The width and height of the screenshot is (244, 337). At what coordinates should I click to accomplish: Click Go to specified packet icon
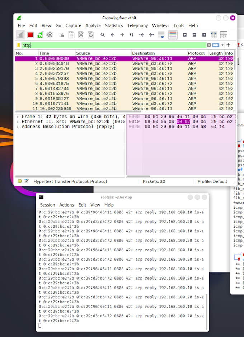tap(132, 35)
